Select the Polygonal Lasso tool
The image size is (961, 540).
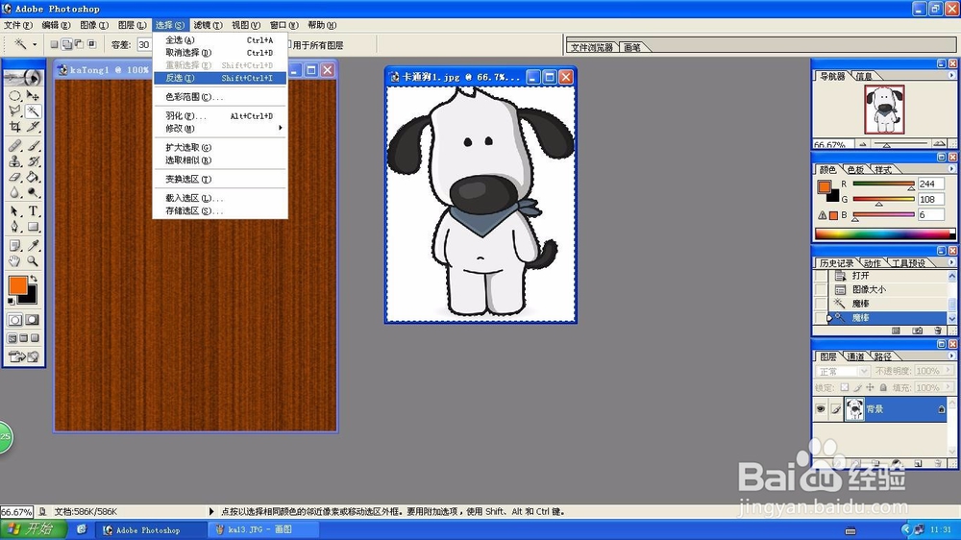click(14, 110)
